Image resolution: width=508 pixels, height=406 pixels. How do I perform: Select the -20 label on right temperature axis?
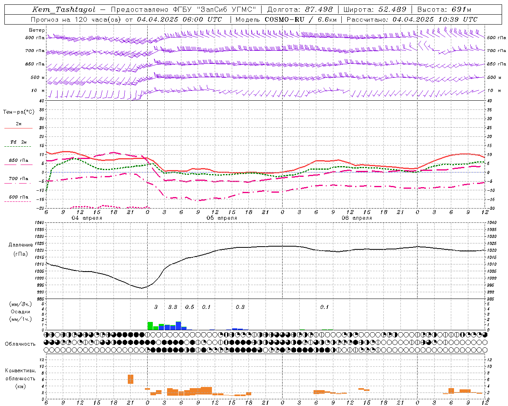pyautogui.click(x=491, y=208)
